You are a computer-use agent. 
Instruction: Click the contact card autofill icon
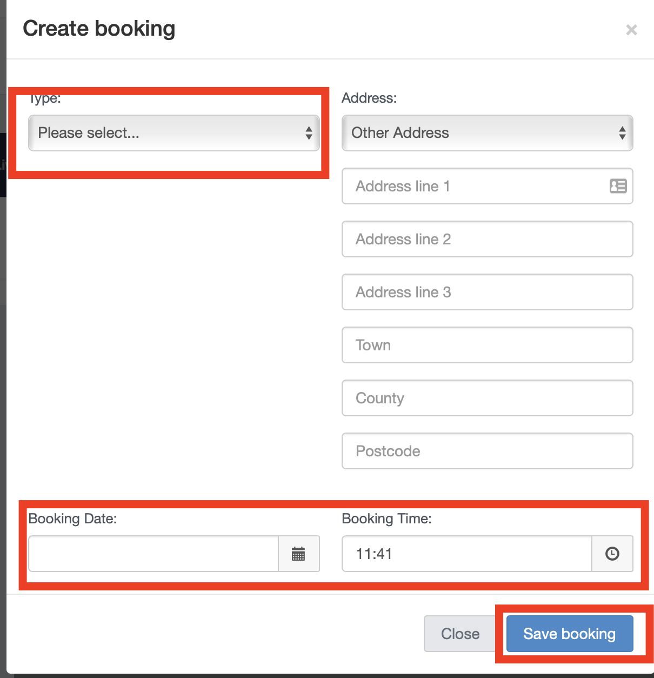coord(618,186)
